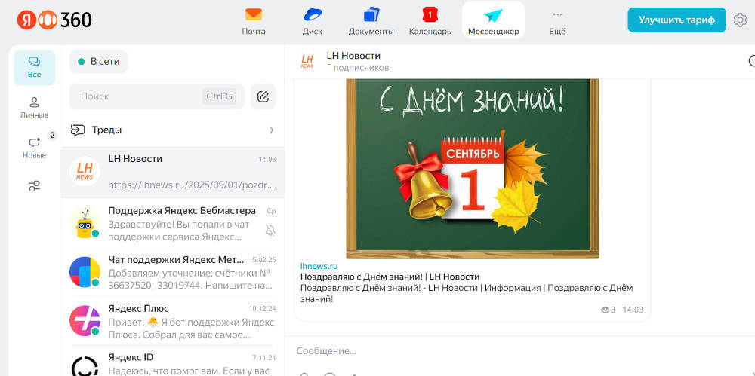Screen dimensions: 755x376
Task: Focus the Поиск search field
Action: [157, 96]
